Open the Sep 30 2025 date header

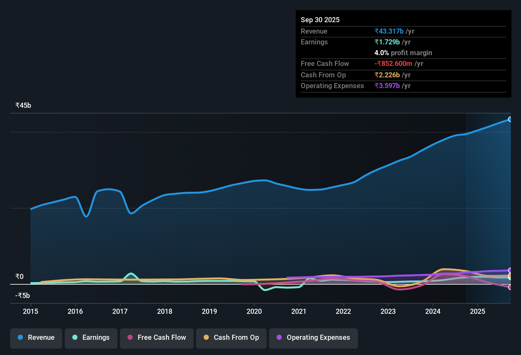tap(320, 20)
